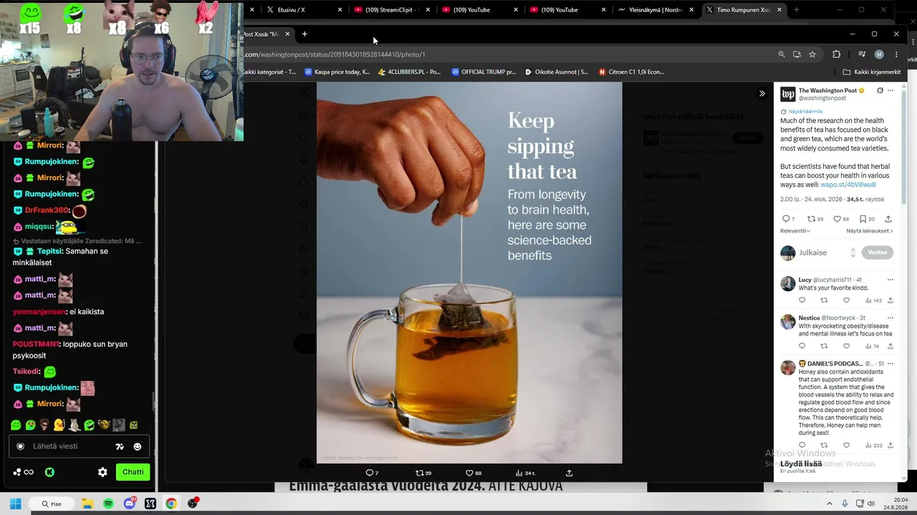The height and width of the screenshot is (515, 917).
Task: Open the Chrome profile avatar M
Action: [879, 54]
